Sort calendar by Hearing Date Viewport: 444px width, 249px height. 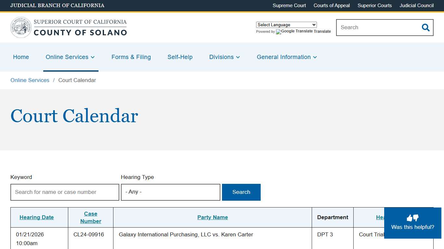pyautogui.click(x=36, y=217)
